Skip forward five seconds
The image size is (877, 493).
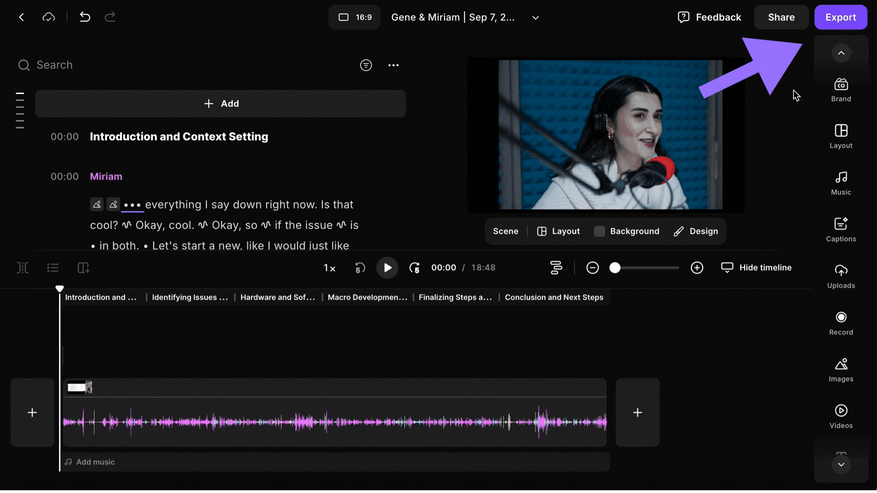414,268
